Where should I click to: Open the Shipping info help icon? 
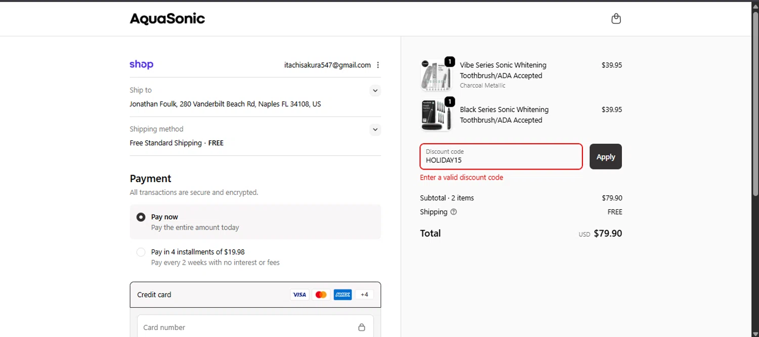coord(453,212)
